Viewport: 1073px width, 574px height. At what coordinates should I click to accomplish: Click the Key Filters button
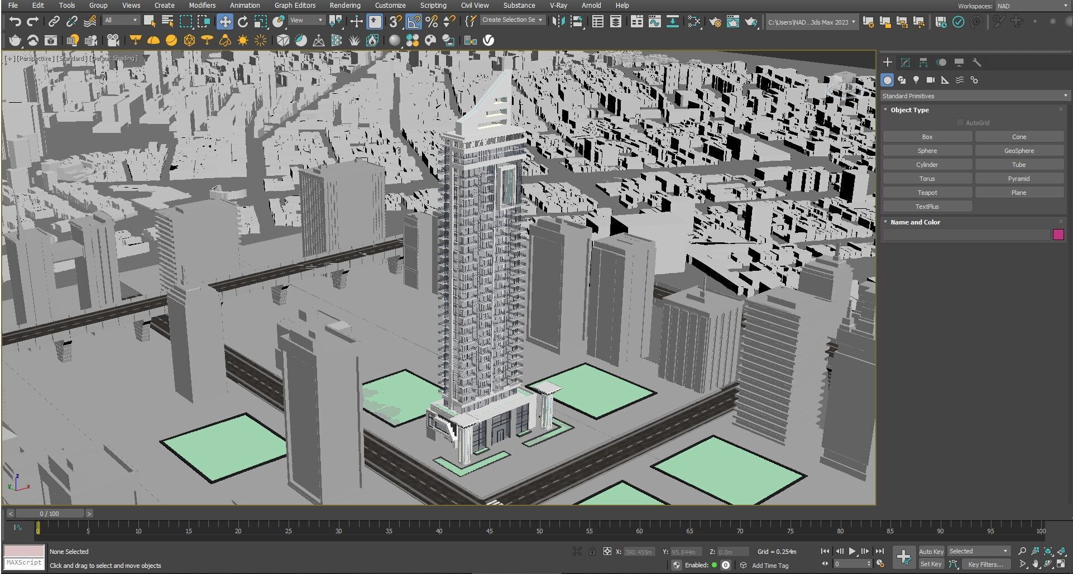pos(986,564)
